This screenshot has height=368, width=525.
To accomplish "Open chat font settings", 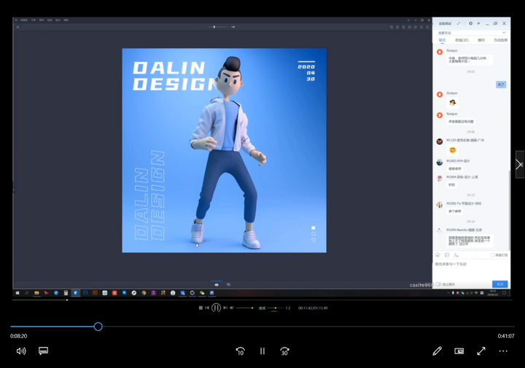I will pyautogui.click(x=456, y=255).
